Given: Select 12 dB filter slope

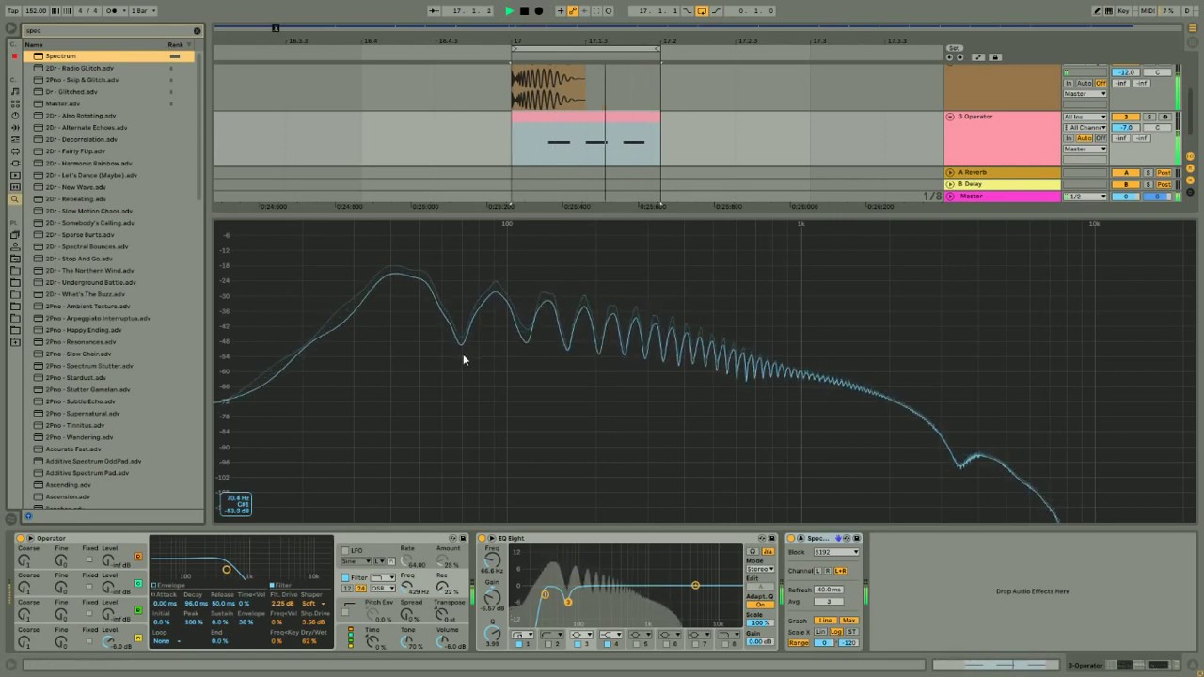Looking at the screenshot, I should point(347,588).
